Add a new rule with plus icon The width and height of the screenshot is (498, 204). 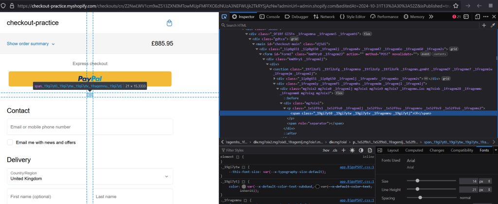coord(343,151)
